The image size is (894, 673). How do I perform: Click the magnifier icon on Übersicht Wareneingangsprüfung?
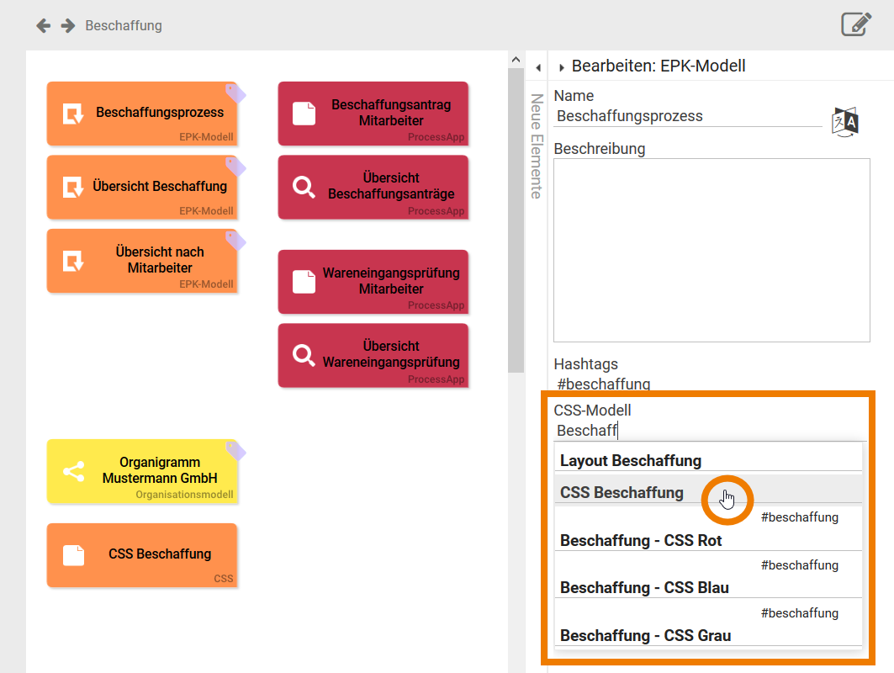301,356
